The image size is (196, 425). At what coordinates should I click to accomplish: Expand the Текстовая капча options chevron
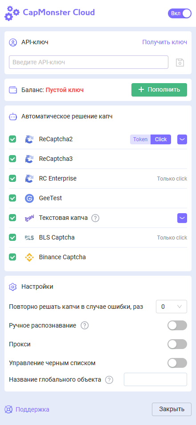182,218
